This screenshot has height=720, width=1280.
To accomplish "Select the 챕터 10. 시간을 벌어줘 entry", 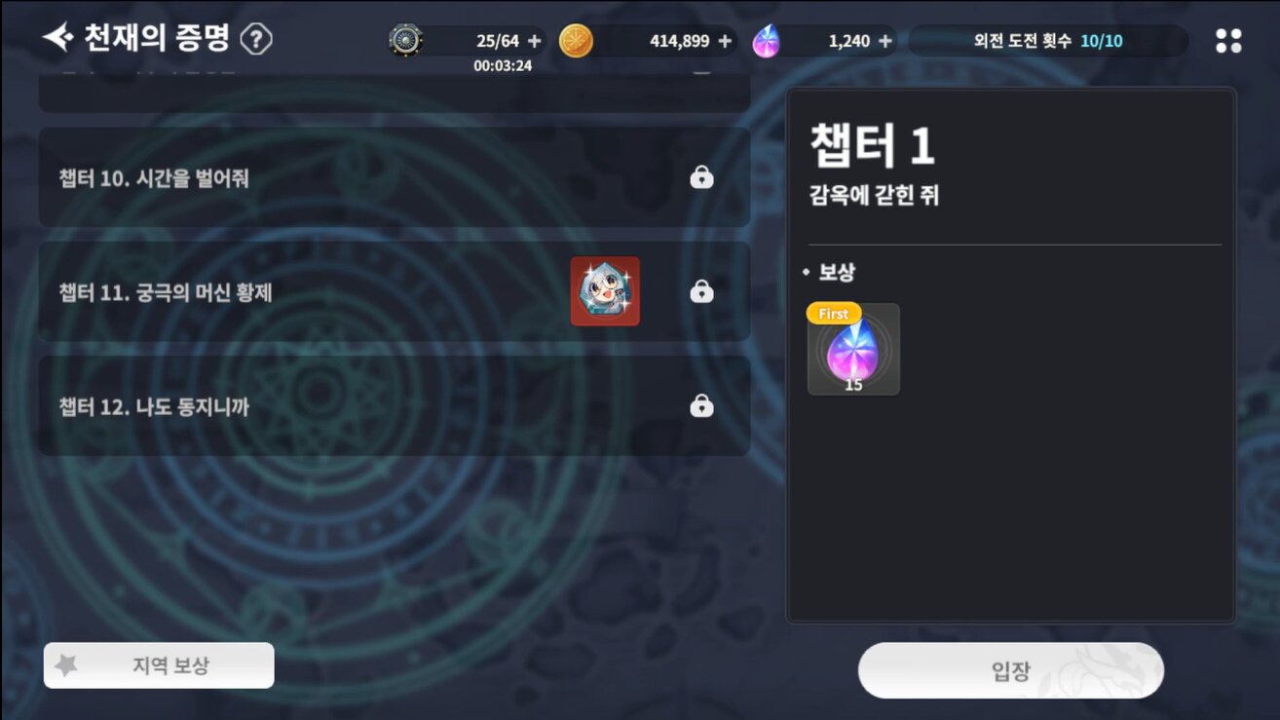I will (x=395, y=177).
